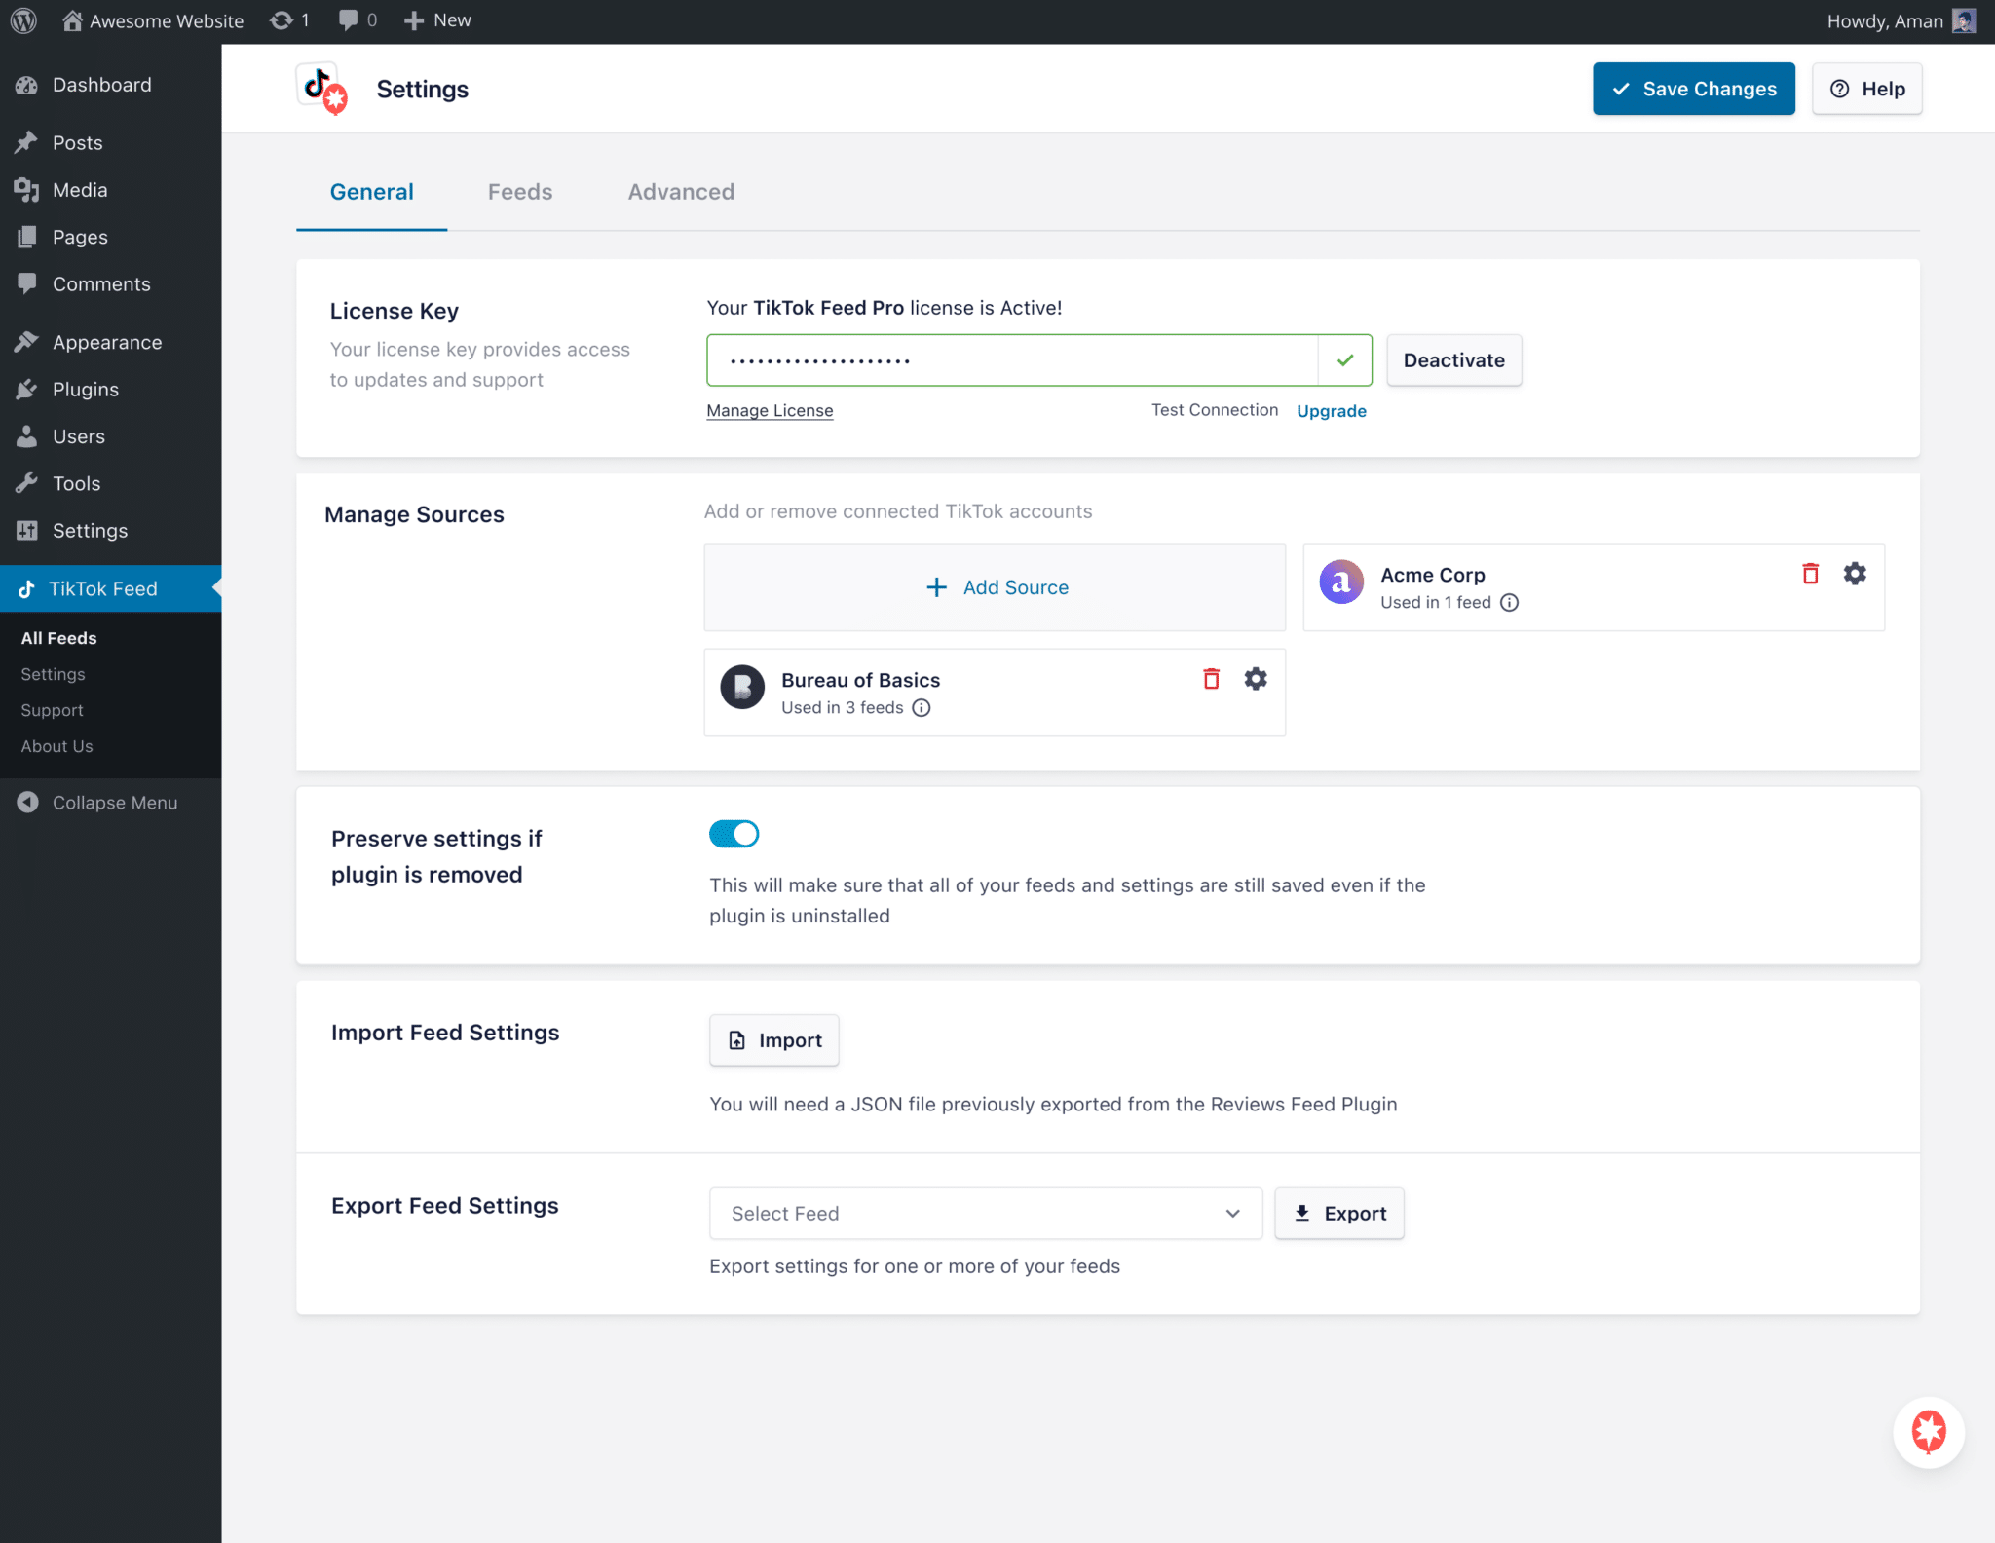Click trash icon for Bureau of Basics
Viewport: 1995px width, 1543px height.
click(x=1211, y=679)
